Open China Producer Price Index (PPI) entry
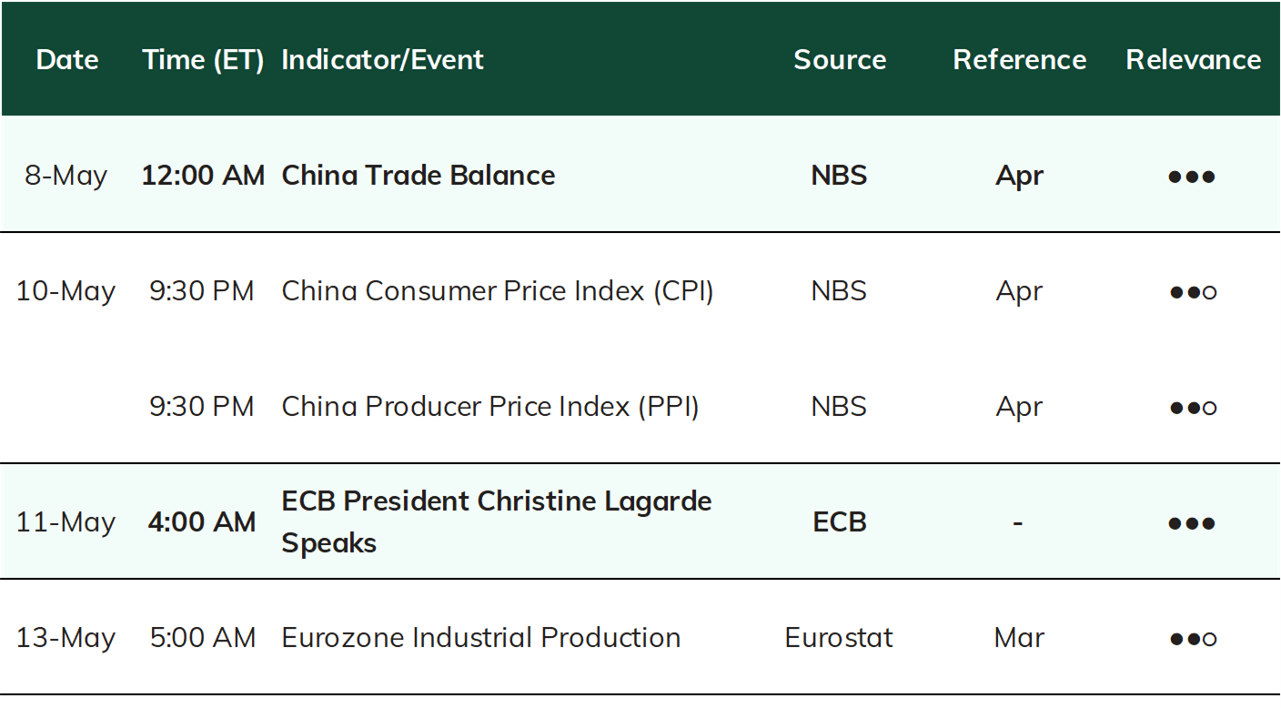1281x708 pixels. pos(490,407)
